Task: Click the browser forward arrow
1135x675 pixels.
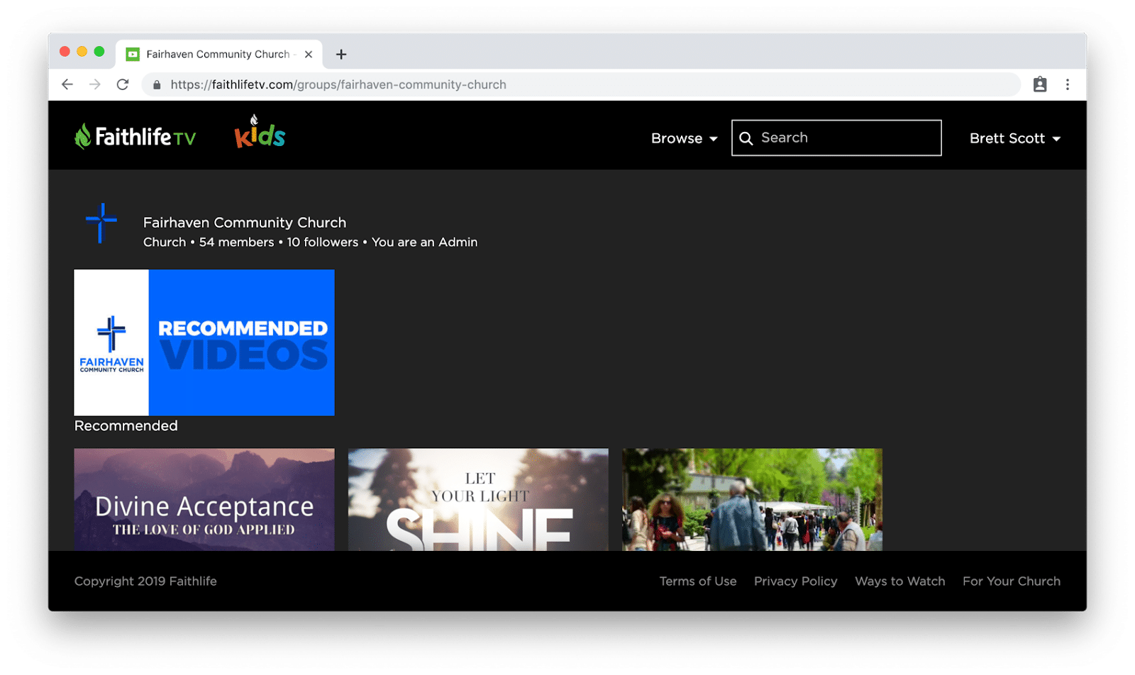Action: [x=95, y=84]
